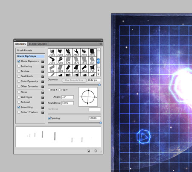Image resolution: width=192 pixels, height=172 pixels.
Task: Switch to the Clone Source tab
Action: [38, 44]
